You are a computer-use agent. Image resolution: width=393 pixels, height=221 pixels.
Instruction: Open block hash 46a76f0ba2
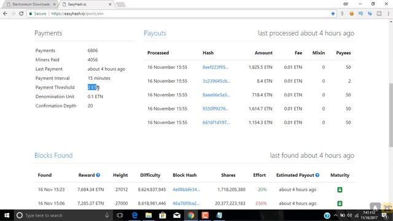click(x=186, y=203)
